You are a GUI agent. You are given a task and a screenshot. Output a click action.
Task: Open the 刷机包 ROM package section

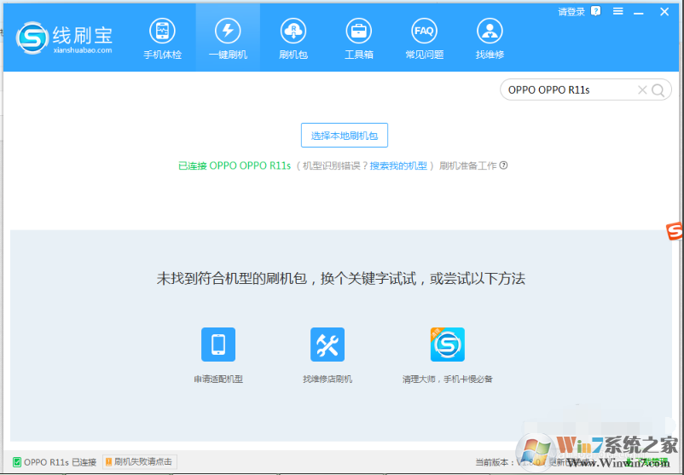pos(293,39)
